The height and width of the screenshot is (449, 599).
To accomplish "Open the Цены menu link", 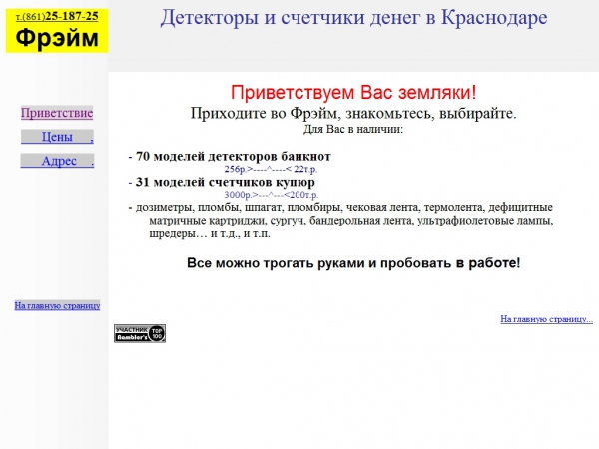I will point(57,137).
